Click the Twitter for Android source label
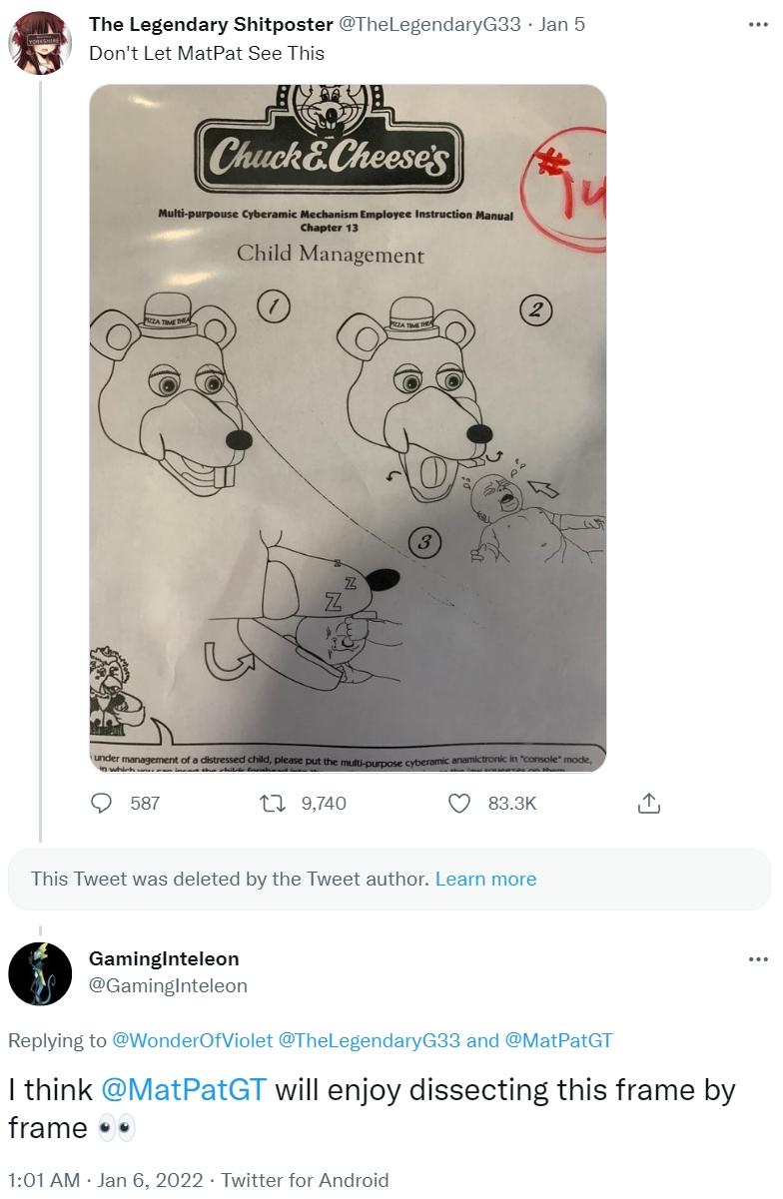 click(305, 1180)
